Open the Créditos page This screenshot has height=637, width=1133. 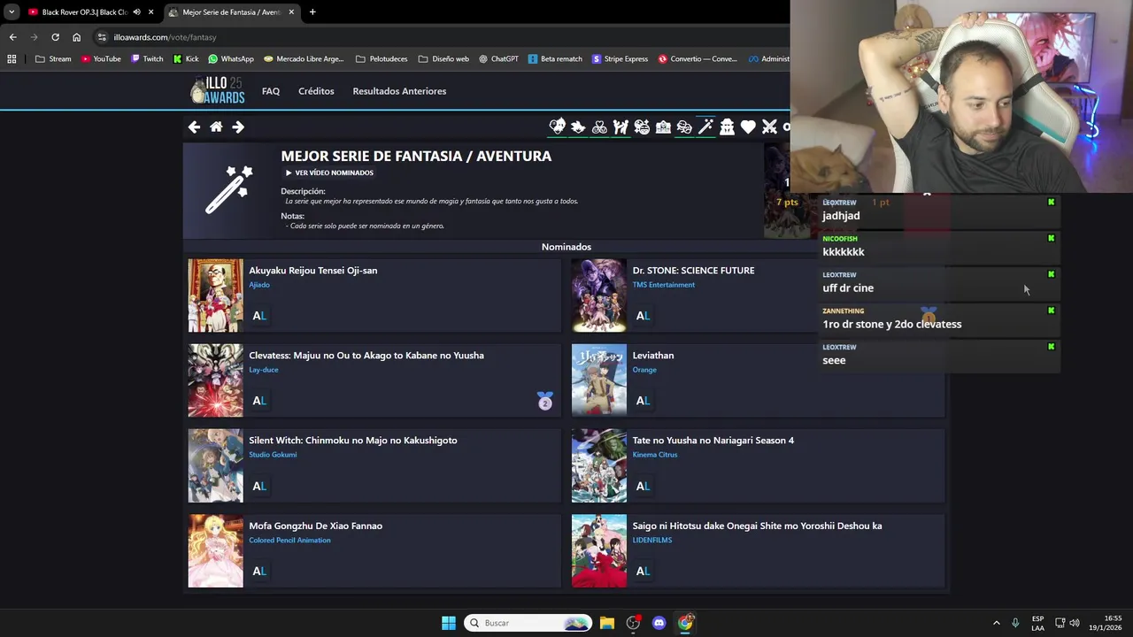[316, 91]
